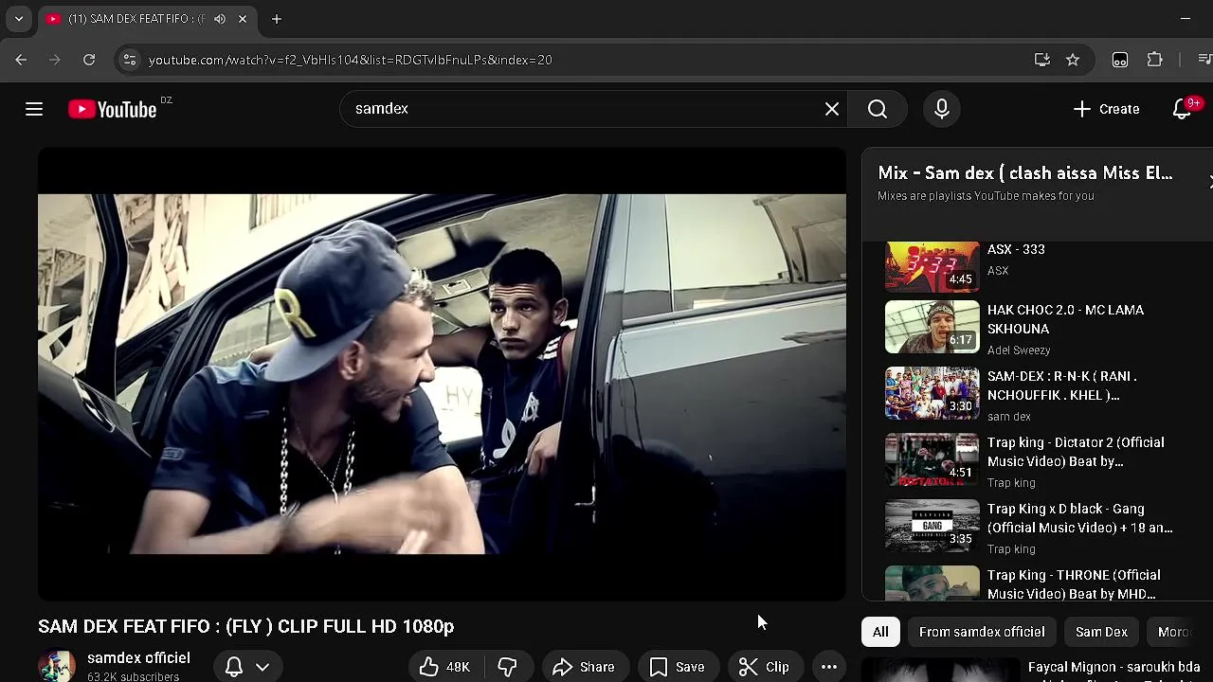Select the SAM DEX FEAT FIFO tab
The image size is (1213, 682).
point(136,19)
